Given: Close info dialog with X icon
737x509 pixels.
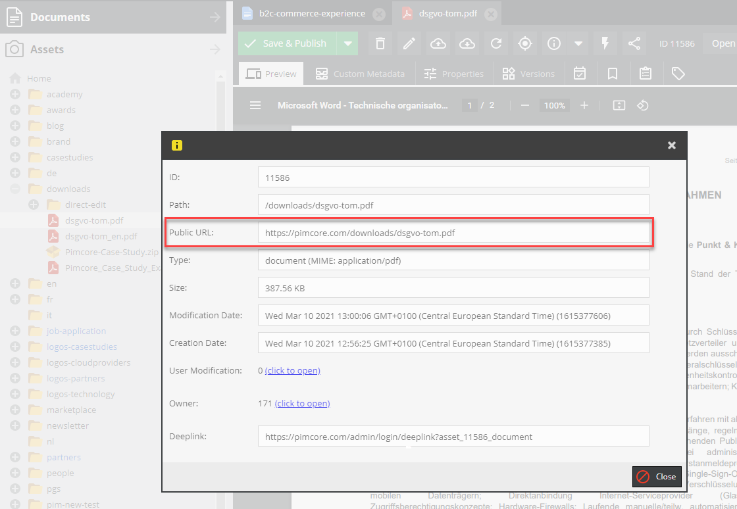Looking at the screenshot, I should (672, 145).
